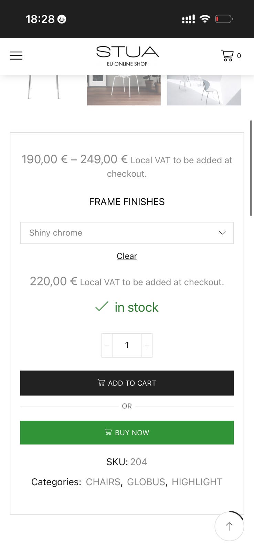The height and width of the screenshot is (551, 254).
Task: View the chair in room thumbnail
Action: pos(124,90)
